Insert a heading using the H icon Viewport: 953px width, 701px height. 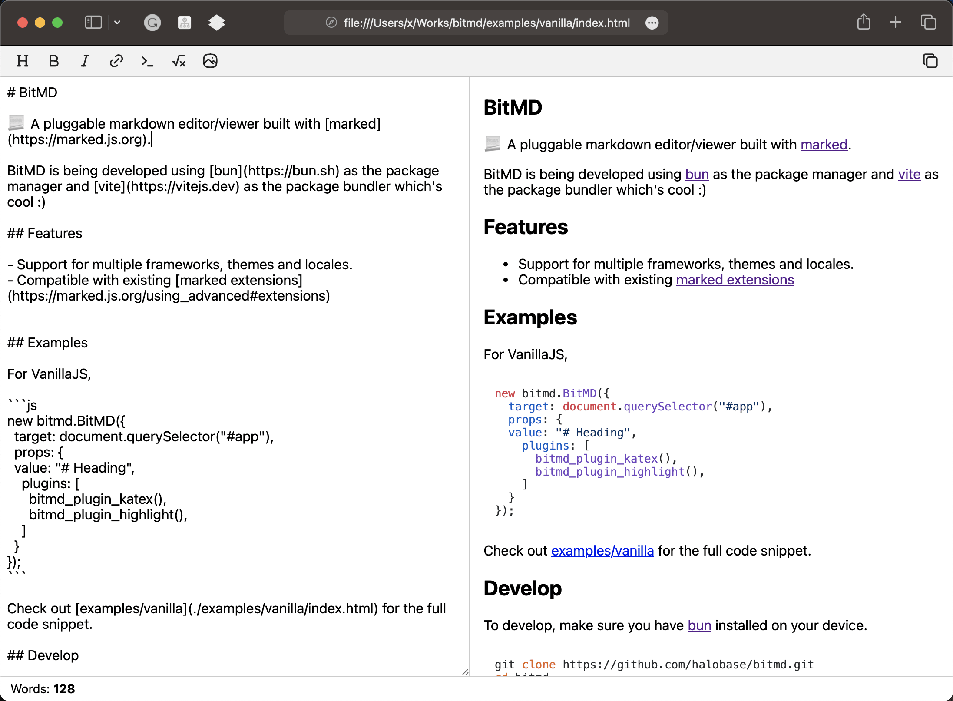22,61
